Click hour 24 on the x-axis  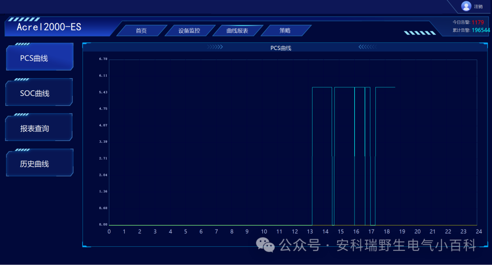(x=479, y=231)
